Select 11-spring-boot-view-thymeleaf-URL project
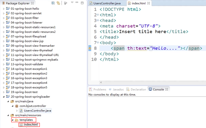Image resolution: width=206 pixels, height=128 pixels. (x=35, y=55)
